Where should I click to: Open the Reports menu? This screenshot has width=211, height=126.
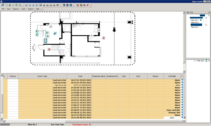(x=16, y=9)
